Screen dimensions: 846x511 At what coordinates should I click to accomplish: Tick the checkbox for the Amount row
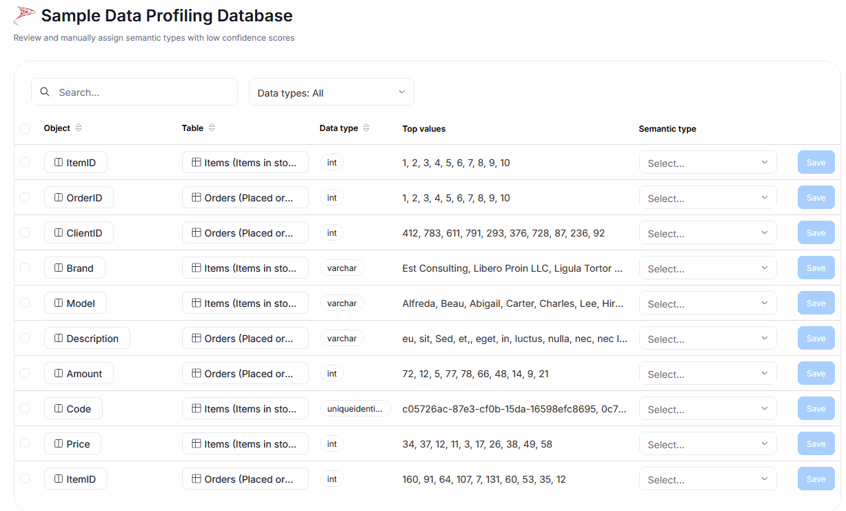pyautogui.click(x=25, y=374)
